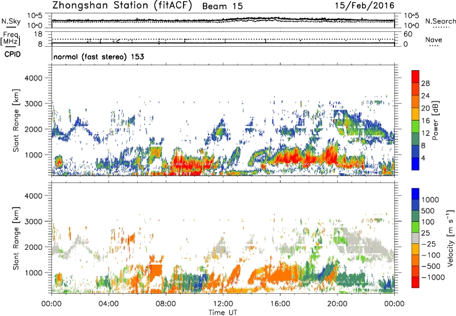Click the '12:00' time axis tick
Viewport: 456px width, 316px height.
223,304
